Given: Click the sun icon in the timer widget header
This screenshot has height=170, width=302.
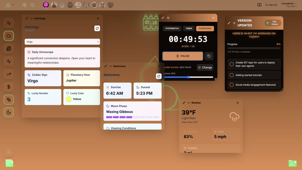Looking at the screenshot, I should click(168, 18).
